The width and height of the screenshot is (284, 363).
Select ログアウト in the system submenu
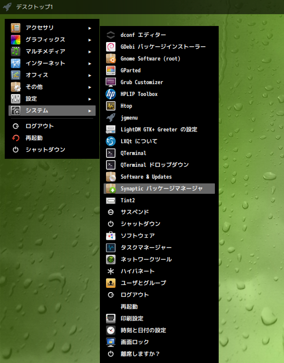(159, 295)
